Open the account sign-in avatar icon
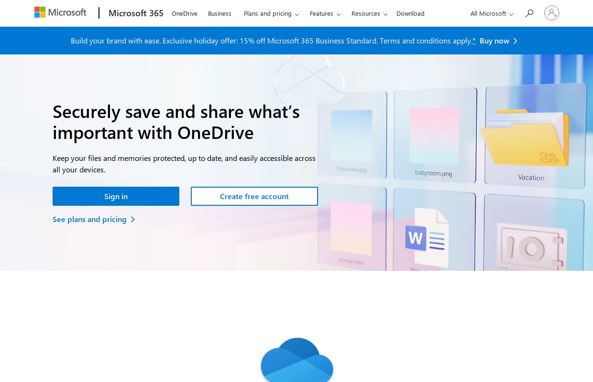 click(x=551, y=13)
